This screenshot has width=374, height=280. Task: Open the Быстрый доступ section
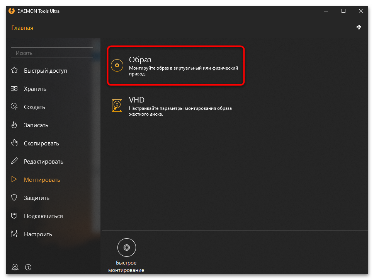(x=45, y=71)
